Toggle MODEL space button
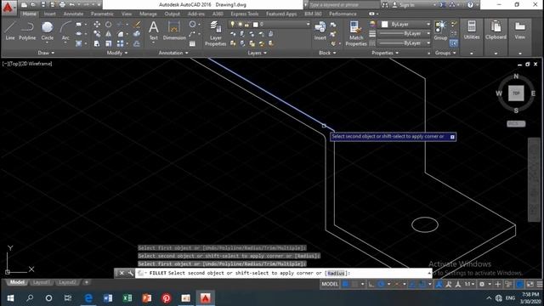This screenshot has width=544, height=306. [x=330, y=284]
